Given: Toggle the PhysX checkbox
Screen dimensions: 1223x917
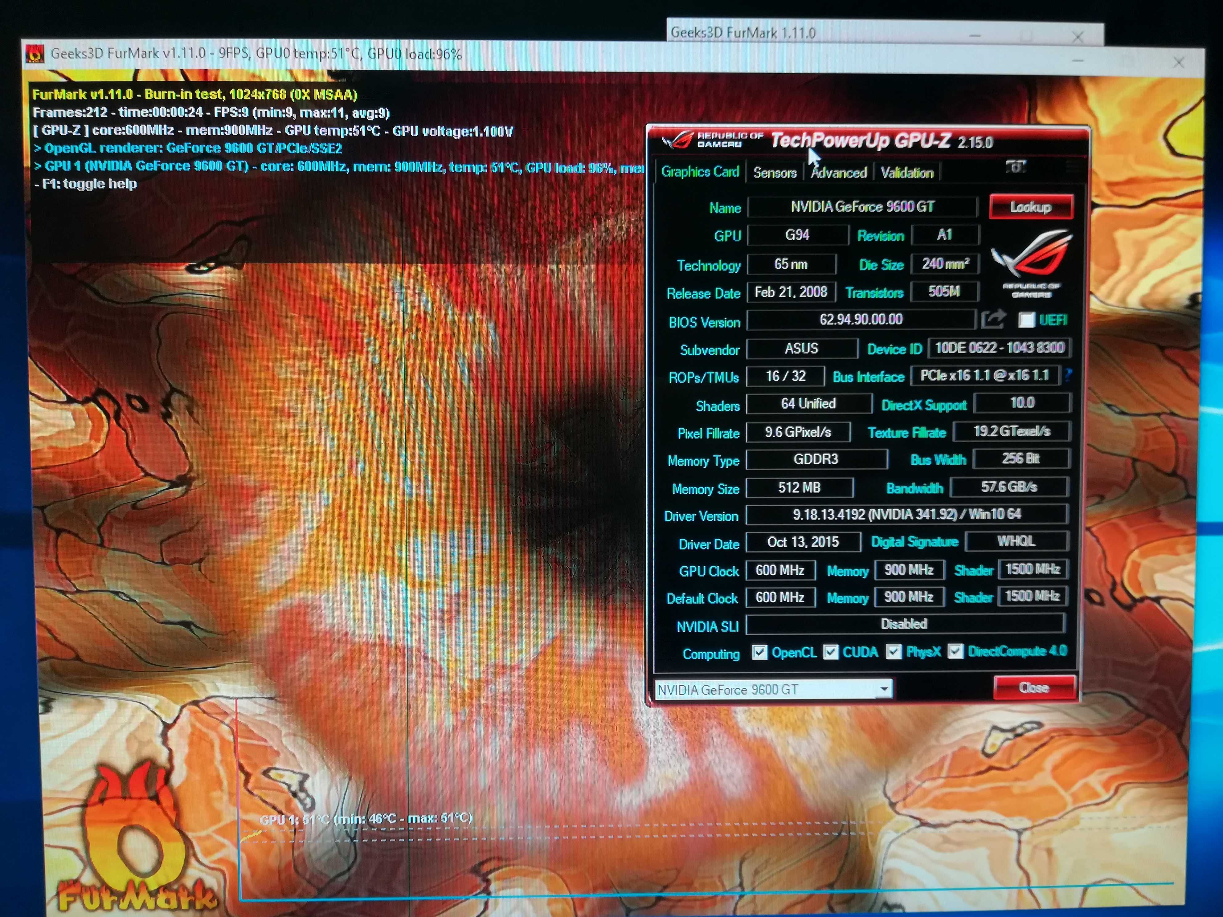Looking at the screenshot, I should [x=894, y=652].
